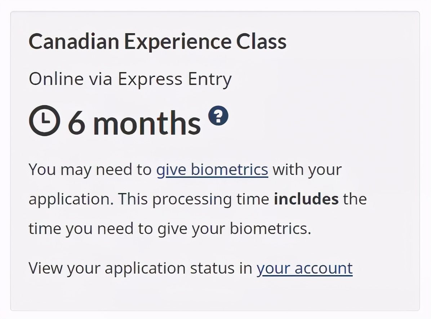Open the your account link
Viewport: 431px width, 319px height.
pos(305,268)
